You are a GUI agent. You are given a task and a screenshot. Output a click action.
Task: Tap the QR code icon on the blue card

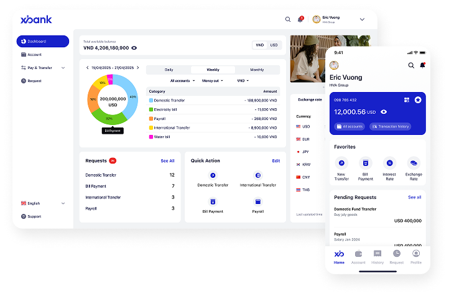click(406, 99)
